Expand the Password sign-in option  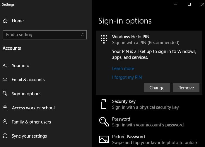pyautogui.click(x=149, y=122)
